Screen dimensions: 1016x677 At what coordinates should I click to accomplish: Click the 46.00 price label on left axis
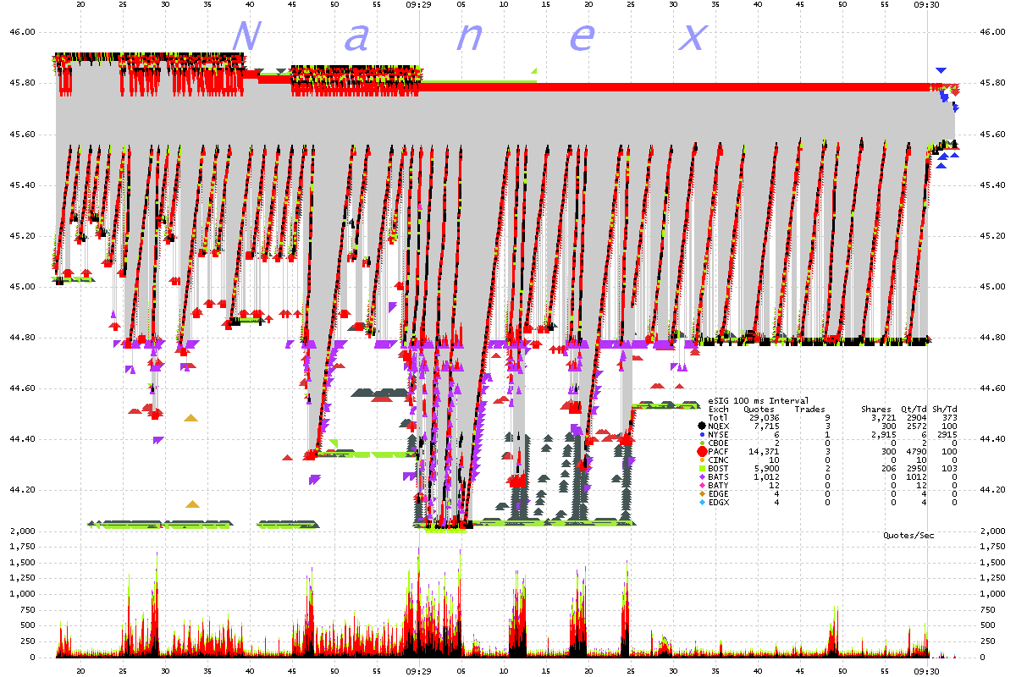point(21,32)
